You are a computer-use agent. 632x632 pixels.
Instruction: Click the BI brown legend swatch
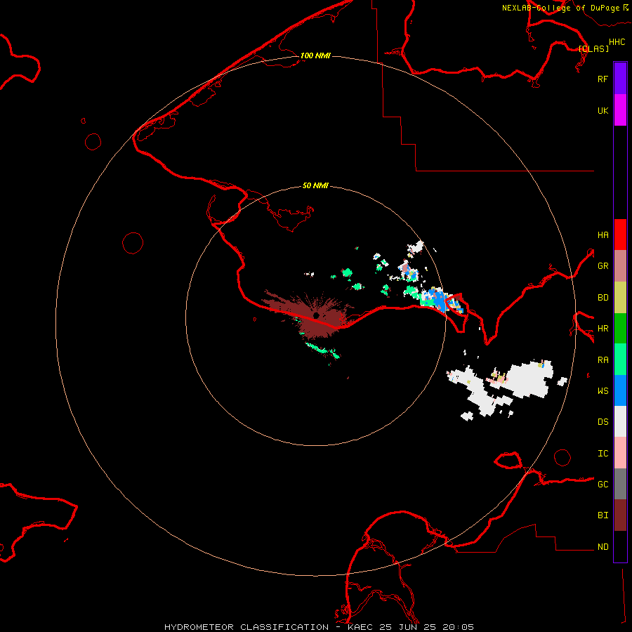click(x=620, y=515)
